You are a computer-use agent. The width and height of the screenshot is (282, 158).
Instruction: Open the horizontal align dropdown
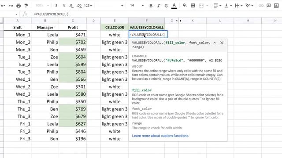click(x=217, y=6)
